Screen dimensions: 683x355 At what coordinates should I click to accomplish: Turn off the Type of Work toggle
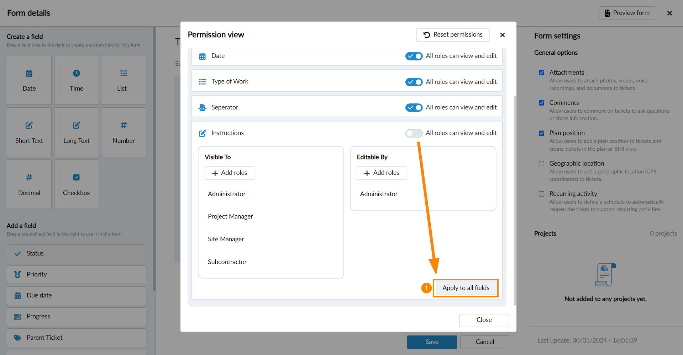(414, 82)
